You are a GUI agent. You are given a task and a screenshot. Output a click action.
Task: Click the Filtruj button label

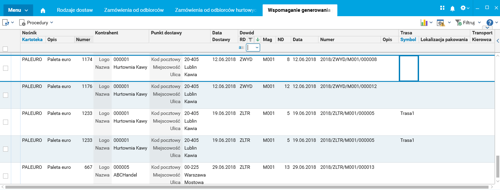pos(469,23)
